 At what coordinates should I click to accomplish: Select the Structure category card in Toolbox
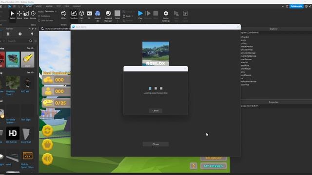click(13, 59)
